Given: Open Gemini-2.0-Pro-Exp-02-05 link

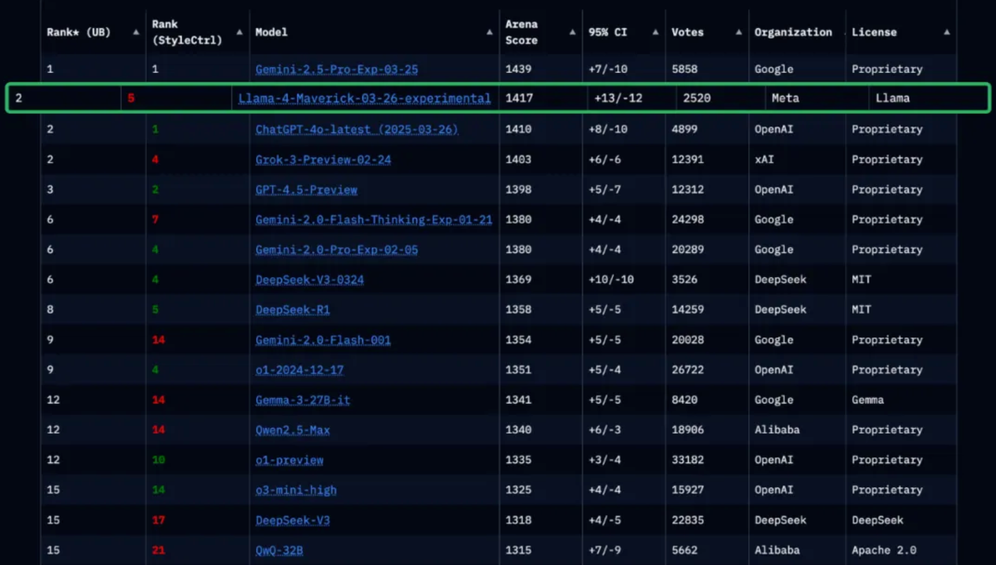Looking at the screenshot, I should (336, 249).
